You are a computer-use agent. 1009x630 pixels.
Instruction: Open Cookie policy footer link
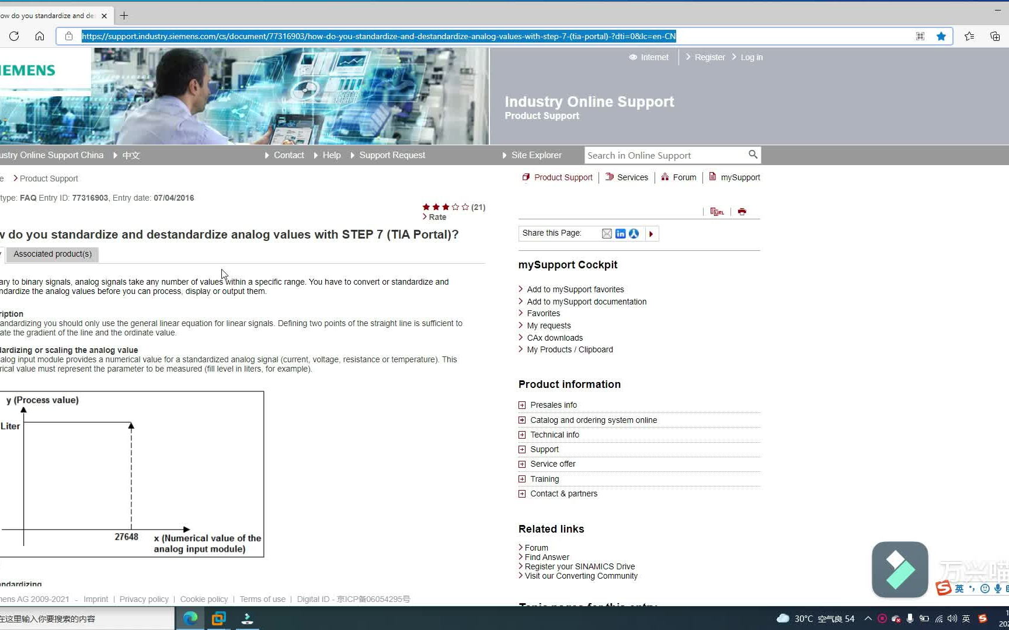(204, 599)
